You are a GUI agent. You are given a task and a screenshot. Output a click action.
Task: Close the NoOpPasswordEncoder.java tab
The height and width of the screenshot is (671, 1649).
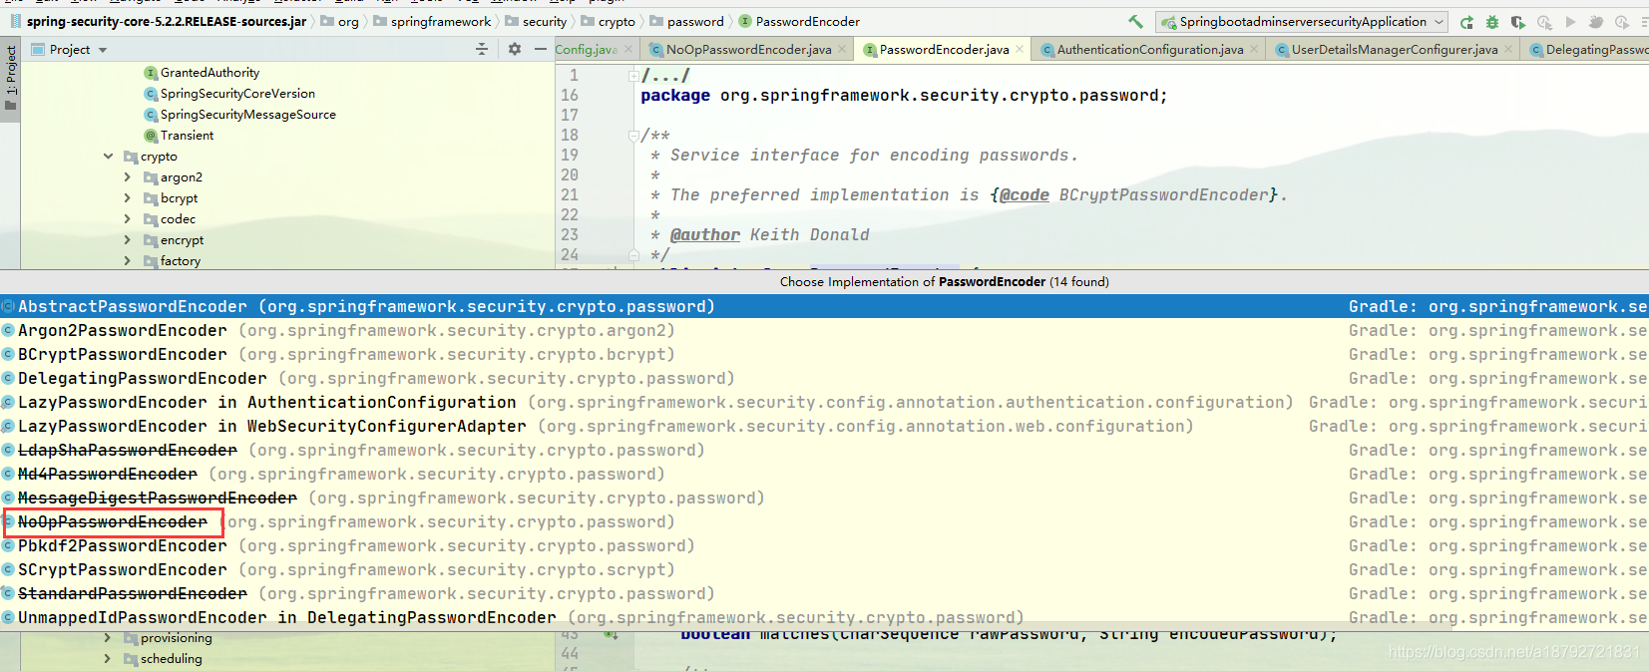click(x=842, y=49)
